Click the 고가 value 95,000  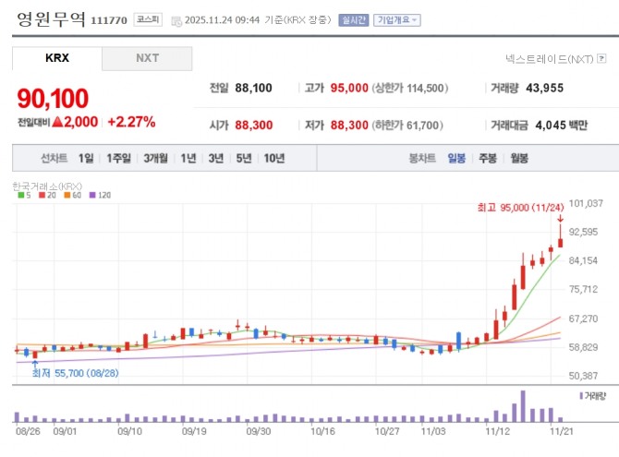349,88
